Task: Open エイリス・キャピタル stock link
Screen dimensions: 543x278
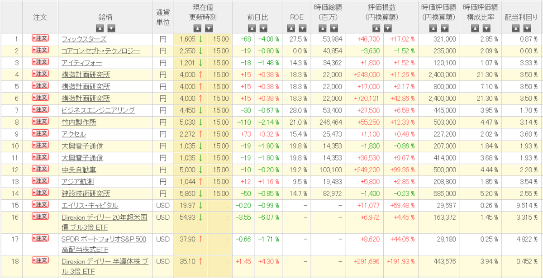Action: tap(90, 205)
